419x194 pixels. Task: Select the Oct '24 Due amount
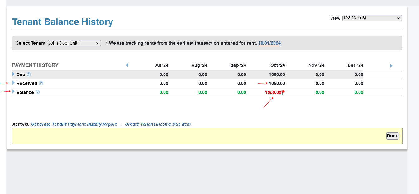point(277,75)
